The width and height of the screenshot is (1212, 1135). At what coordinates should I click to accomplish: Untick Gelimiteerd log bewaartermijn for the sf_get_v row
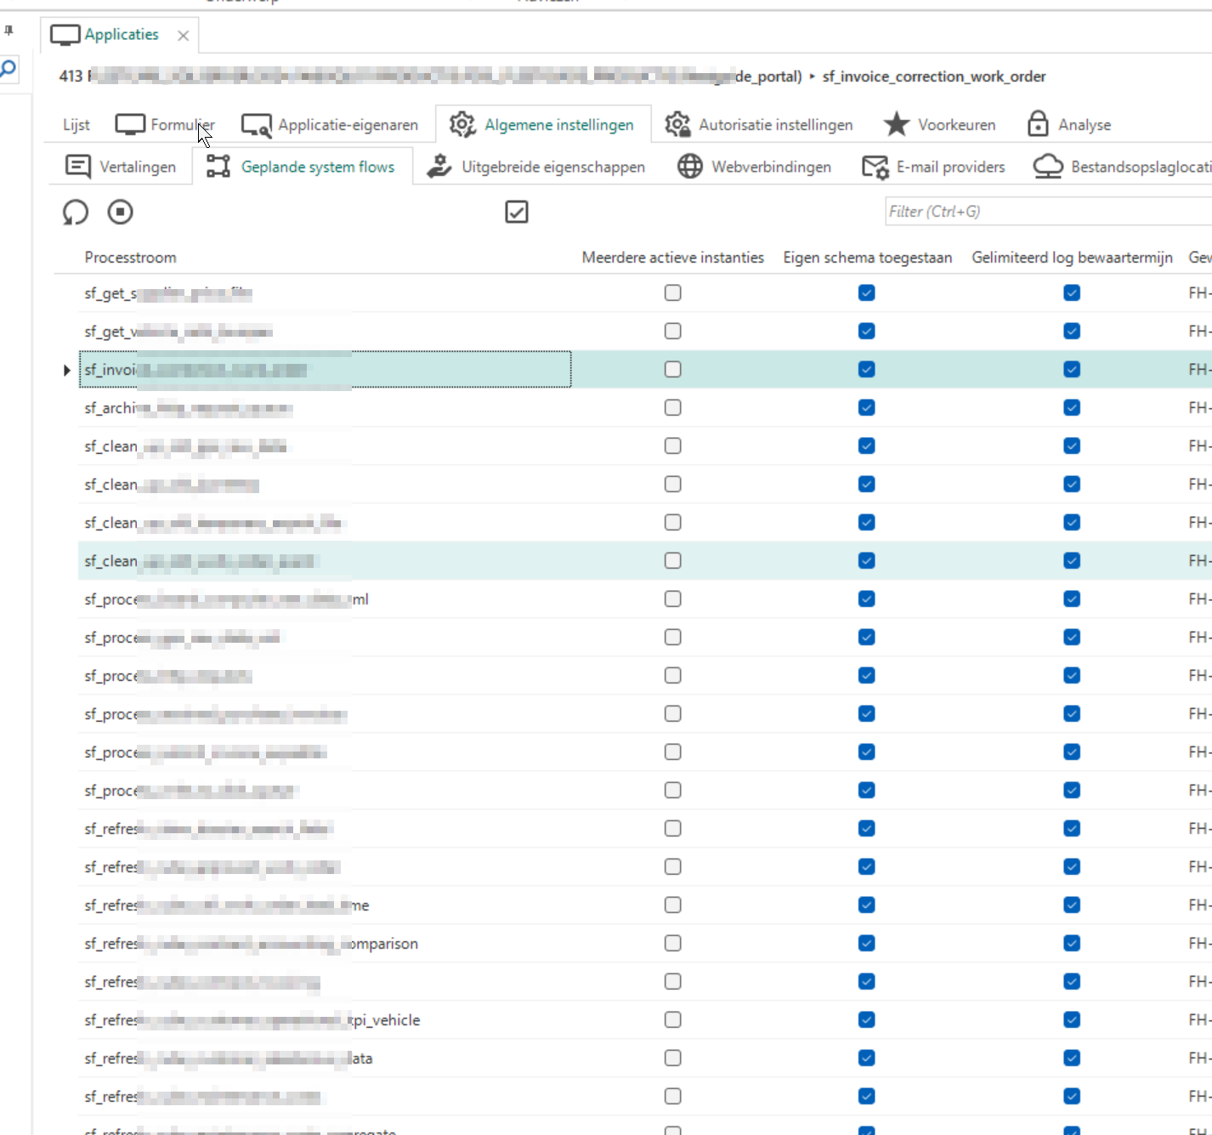point(1072,332)
